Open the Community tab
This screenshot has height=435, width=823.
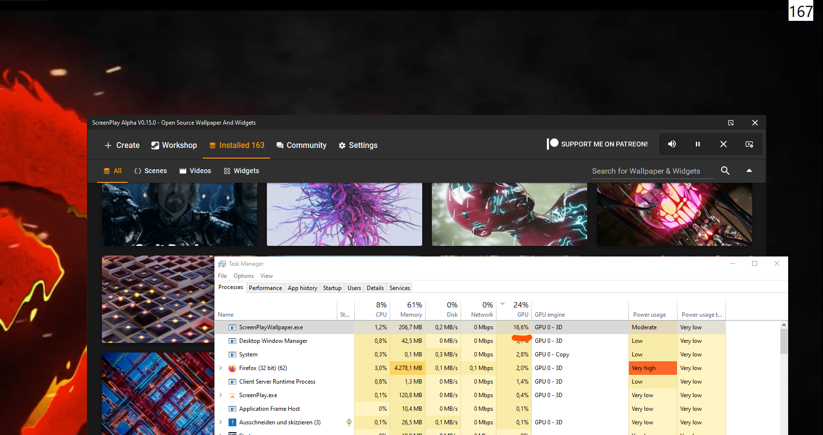pyautogui.click(x=301, y=145)
